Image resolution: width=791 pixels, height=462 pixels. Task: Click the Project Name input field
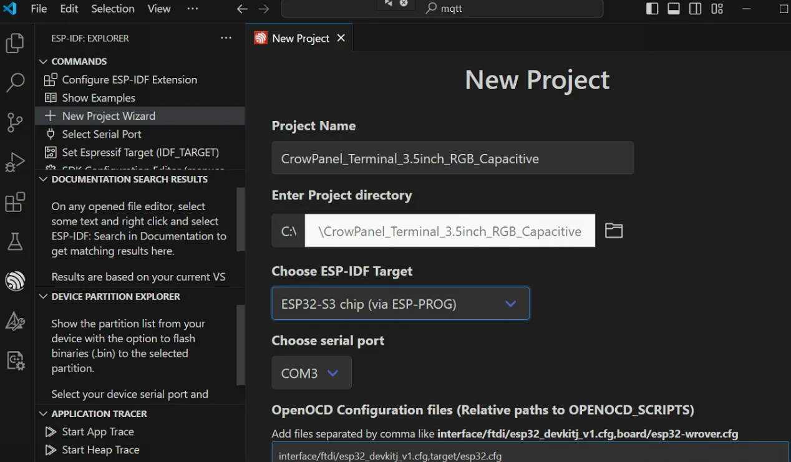(x=452, y=158)
